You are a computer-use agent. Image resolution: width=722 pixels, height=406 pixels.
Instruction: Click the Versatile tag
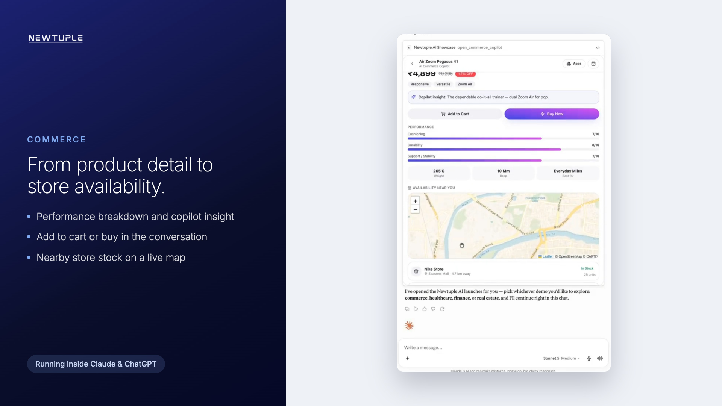pyautogui.click(x=443, y=84)
